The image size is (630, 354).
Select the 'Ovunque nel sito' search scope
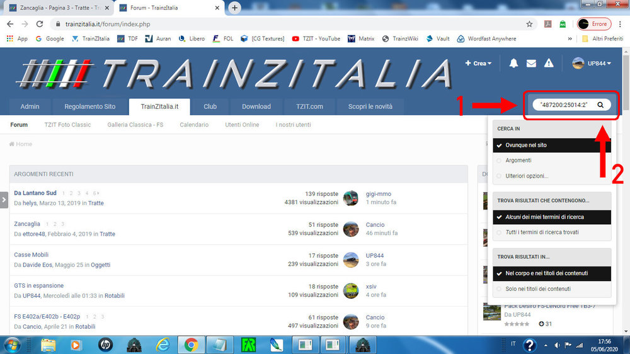point(552,145)
